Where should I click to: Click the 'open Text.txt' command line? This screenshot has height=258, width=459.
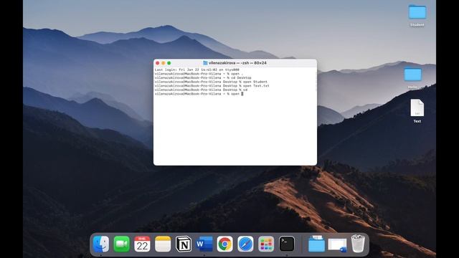coord(212,86)
